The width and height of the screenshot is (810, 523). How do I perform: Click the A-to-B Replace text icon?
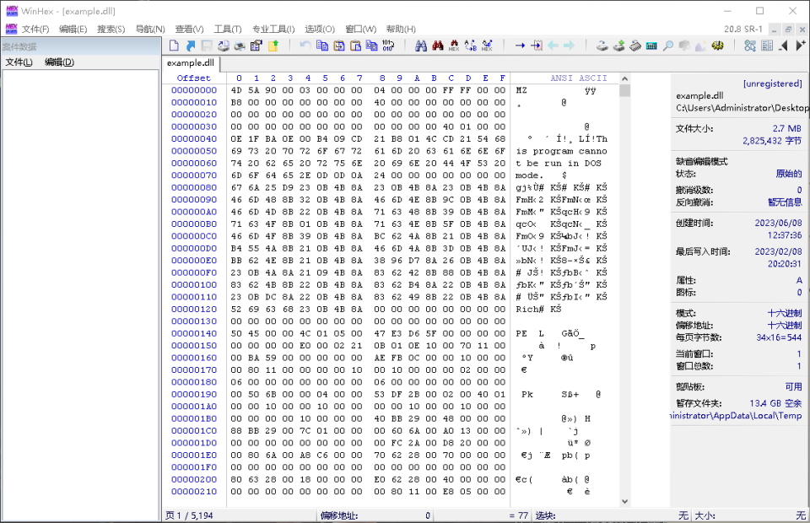tap(471, 46)
